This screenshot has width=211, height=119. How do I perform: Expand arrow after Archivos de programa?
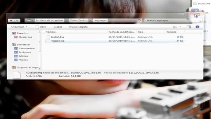tap(67, 20)
